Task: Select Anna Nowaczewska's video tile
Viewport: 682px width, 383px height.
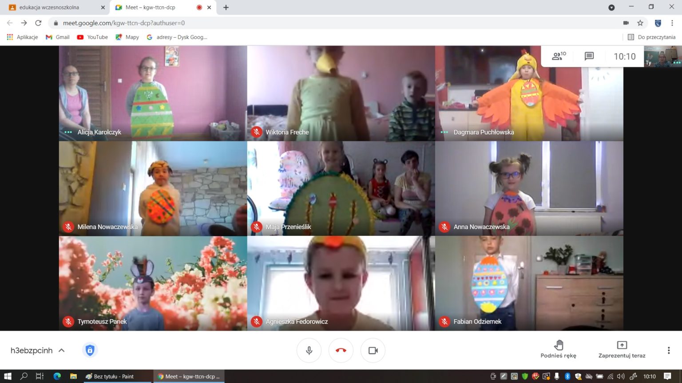Action: [x=529, y=188]
